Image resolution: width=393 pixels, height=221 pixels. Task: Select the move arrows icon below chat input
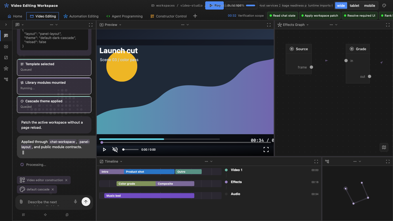45,215
